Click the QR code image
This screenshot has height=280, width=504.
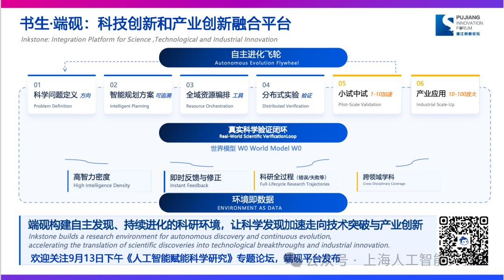pyautogui.click(x=463, y=241)
